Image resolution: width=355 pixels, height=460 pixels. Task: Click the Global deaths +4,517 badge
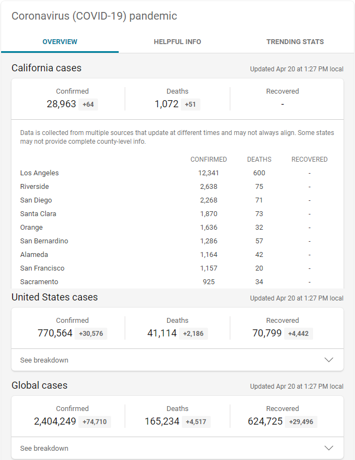tap(196, 422)
